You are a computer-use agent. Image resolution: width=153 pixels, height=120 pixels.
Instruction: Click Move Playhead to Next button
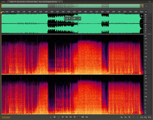coord(74,117)
